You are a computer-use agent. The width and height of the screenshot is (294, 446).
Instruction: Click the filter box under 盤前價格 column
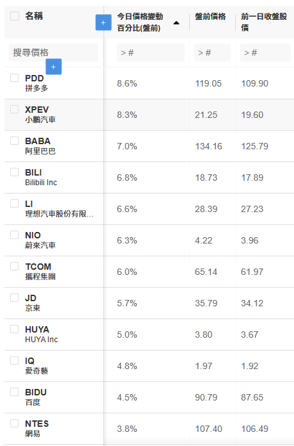click(x=212, y=53)
